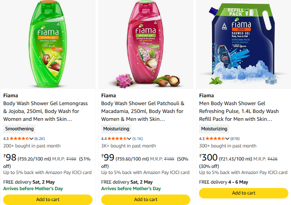Expand rating dropdown arrow for Lemongrass product

point(31,139)
